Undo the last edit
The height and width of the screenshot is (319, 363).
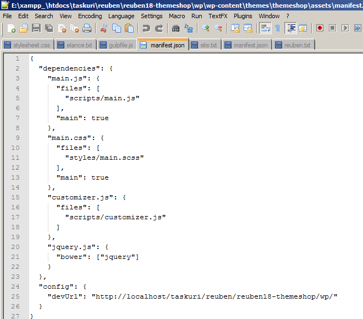pos(146,28)
